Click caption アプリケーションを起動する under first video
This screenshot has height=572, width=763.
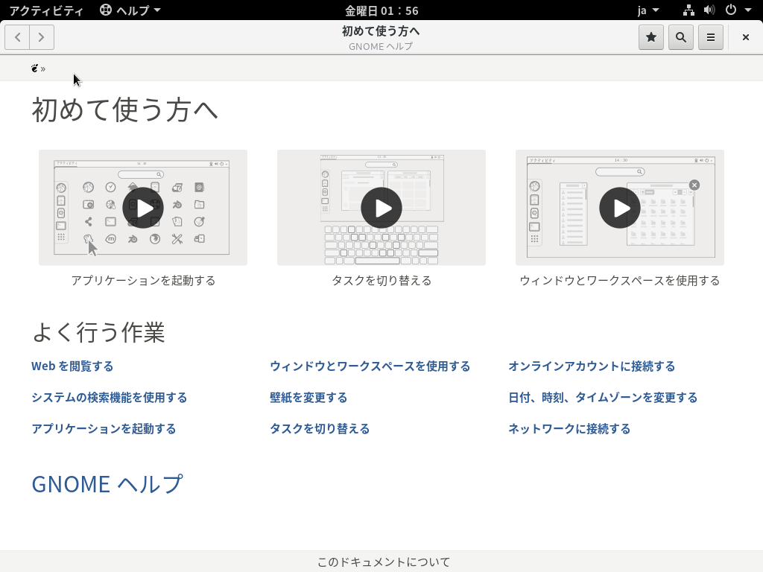point(143,281)
